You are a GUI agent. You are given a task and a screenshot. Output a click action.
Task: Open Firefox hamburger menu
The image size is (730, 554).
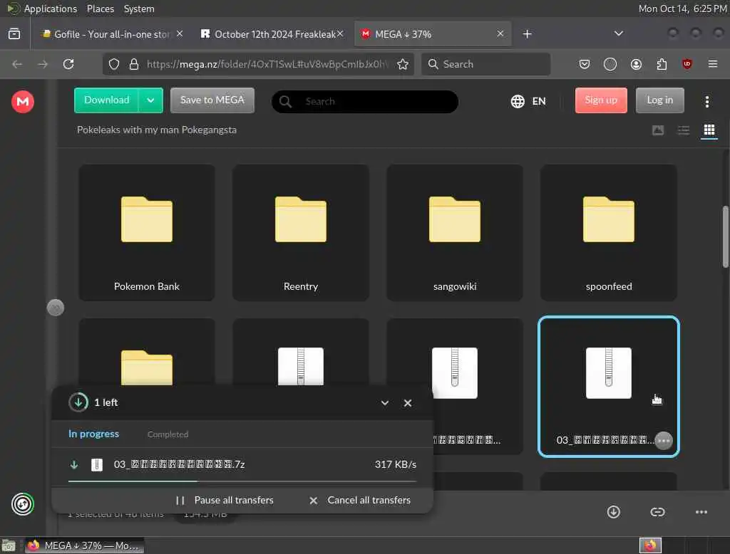(x=713, y=63)
